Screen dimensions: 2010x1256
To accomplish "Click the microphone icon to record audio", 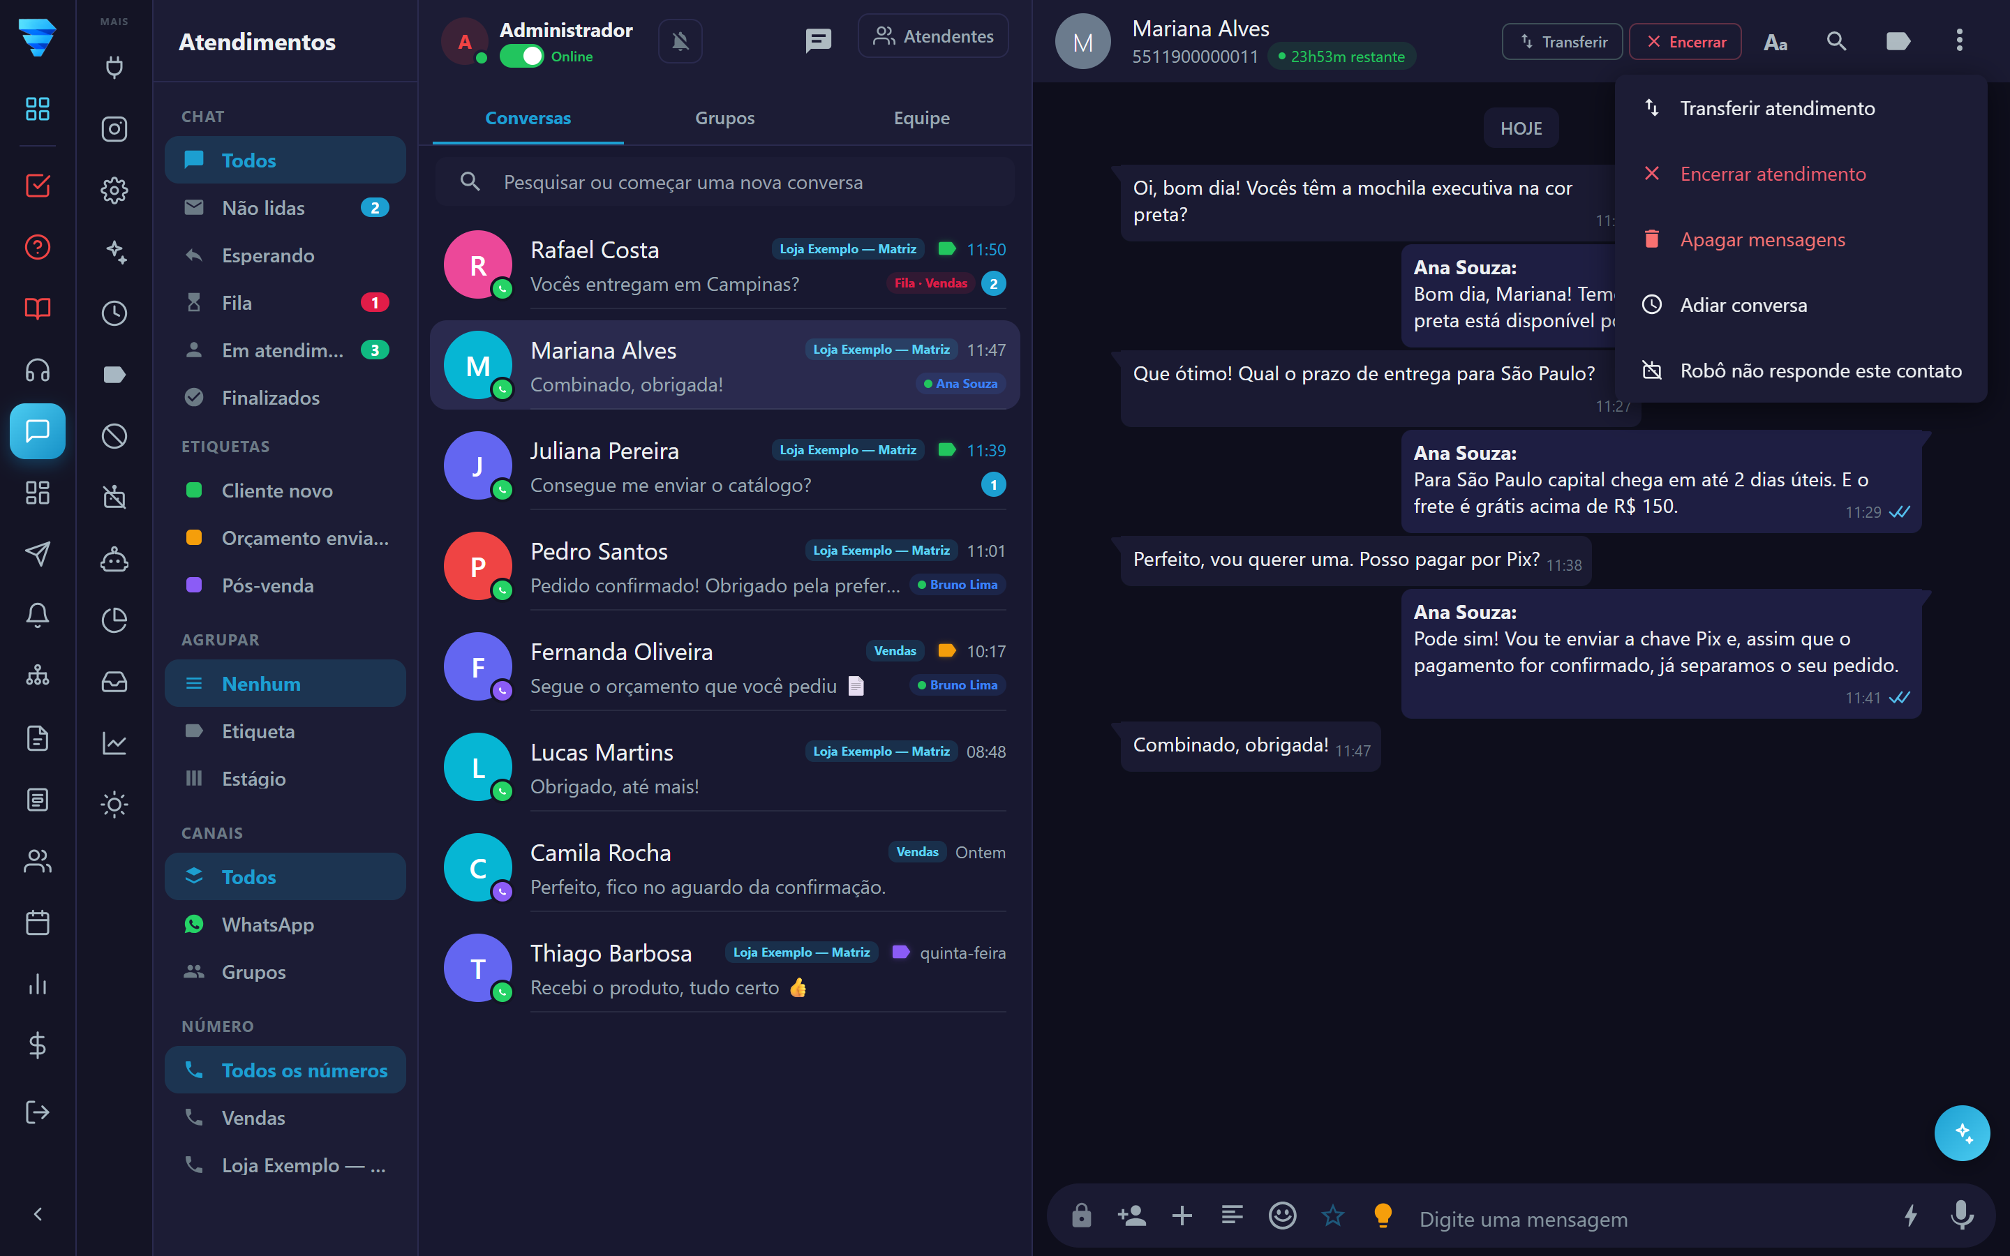I will coord(1962,1217).
